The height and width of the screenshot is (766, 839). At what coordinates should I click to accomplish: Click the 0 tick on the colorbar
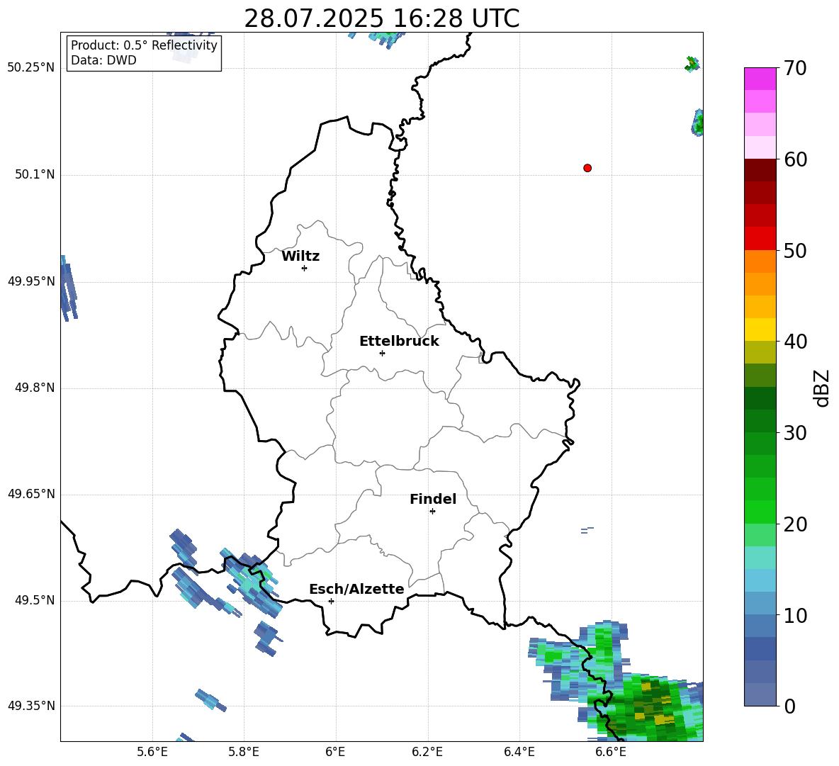pyautogui.click(x=790, y=706)
